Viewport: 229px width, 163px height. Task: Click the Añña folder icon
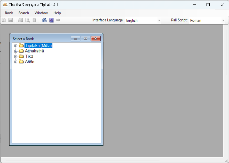tap(21, 62)
